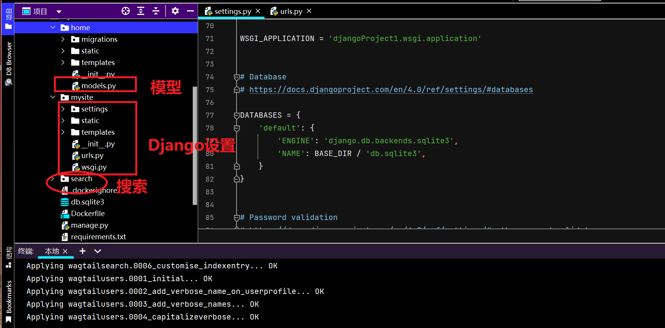Open the Bookmarks sidebar tool
The height and width of the screenshot is (328, 665).
9,301
